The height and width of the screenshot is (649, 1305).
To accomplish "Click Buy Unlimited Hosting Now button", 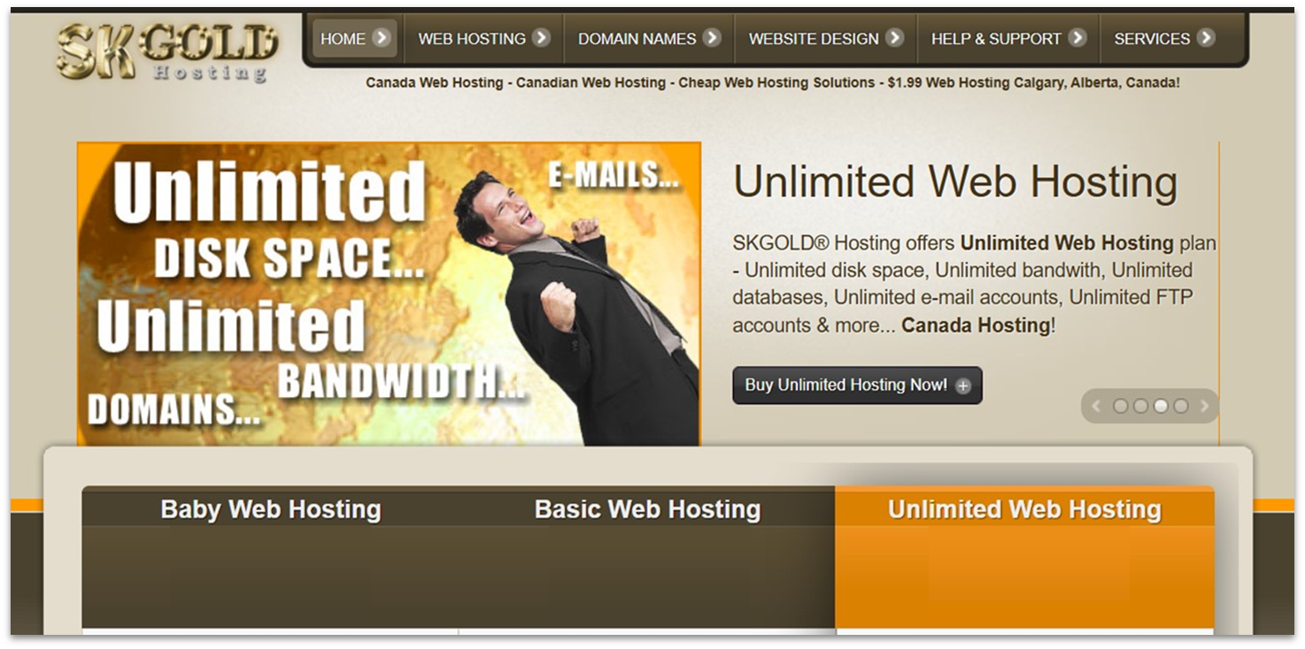I will tap(857, 386).
